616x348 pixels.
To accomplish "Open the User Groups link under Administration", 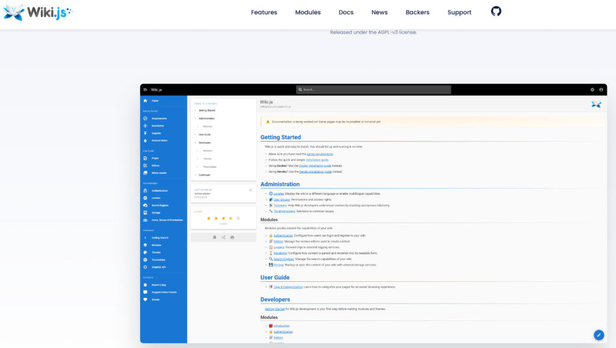I will pos(282,200).
